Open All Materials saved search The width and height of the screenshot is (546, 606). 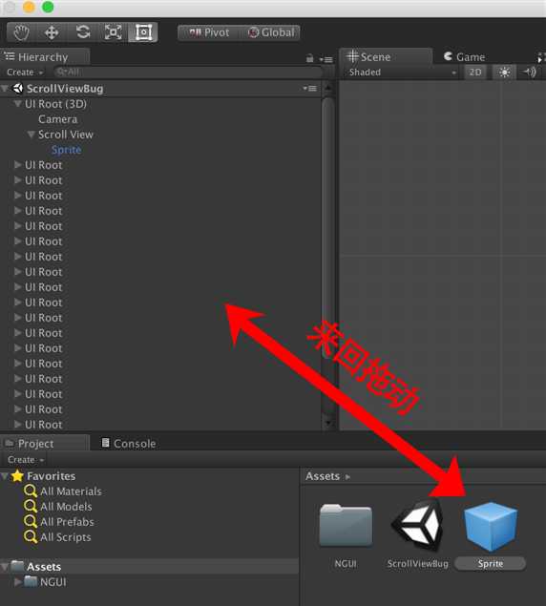(x=63, y=491)
